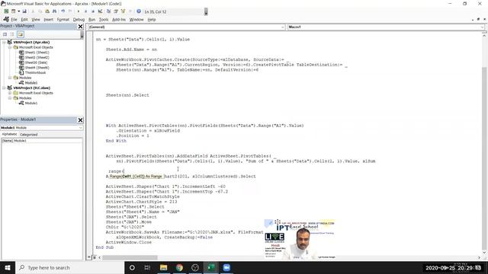
Task: Open the View menu
Action: pyautogui.click(x=36, y=19)
